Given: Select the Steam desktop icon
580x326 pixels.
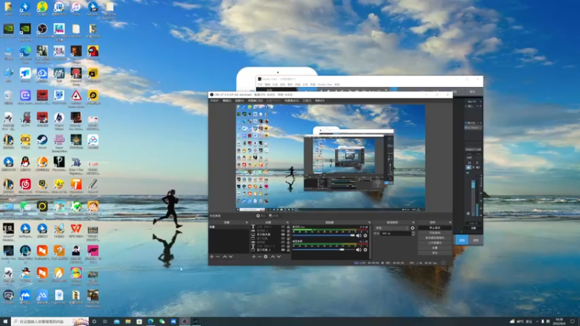Looking at the screenshot, I should [x=42, y=141].
